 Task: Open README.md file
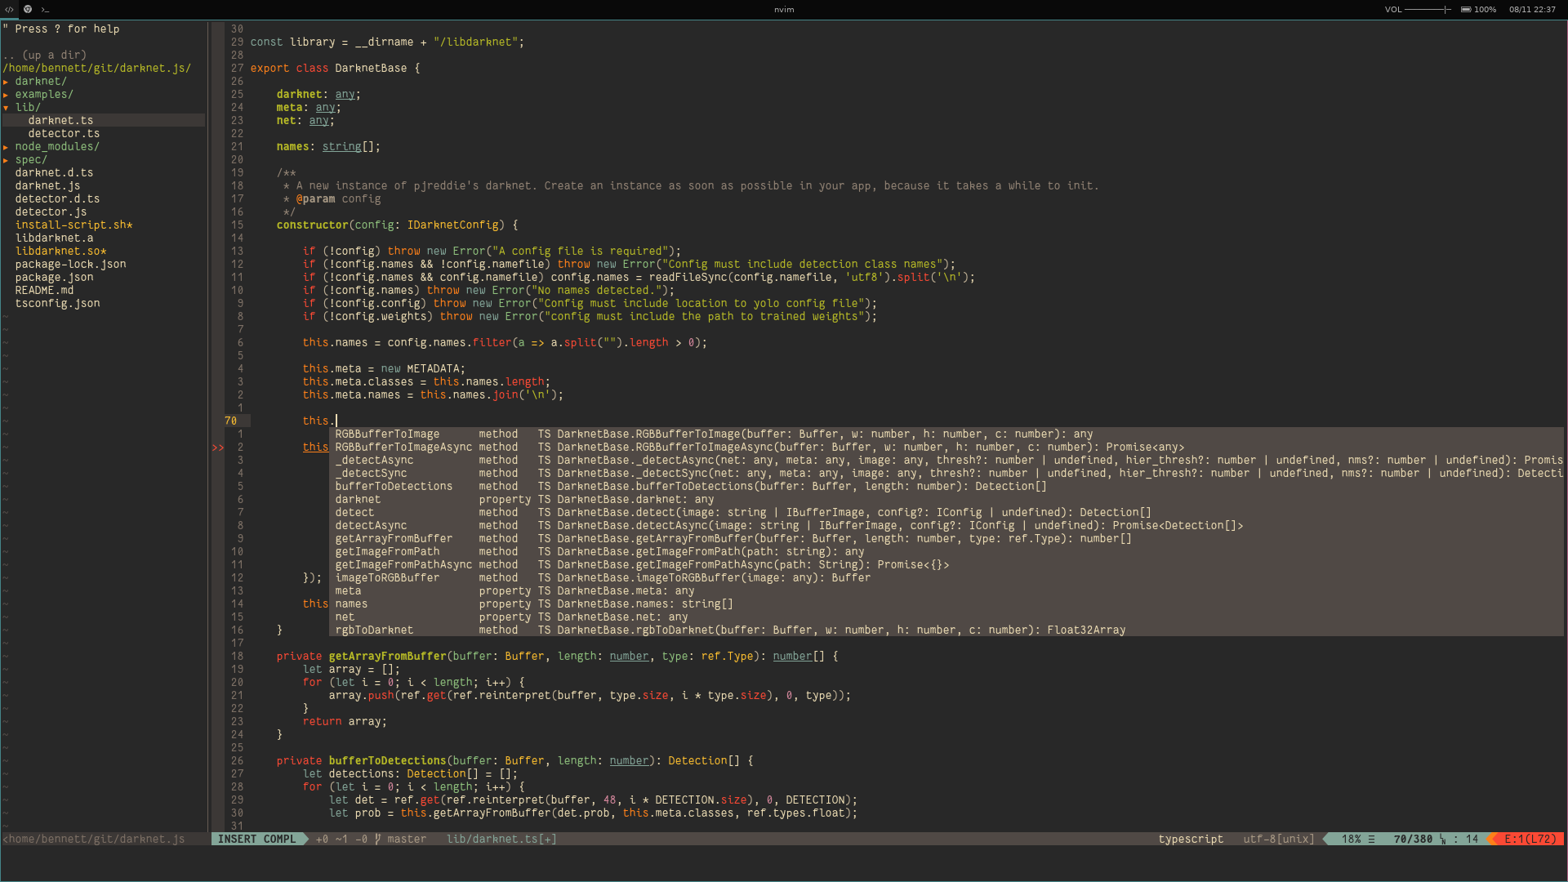tap(44, 290)
